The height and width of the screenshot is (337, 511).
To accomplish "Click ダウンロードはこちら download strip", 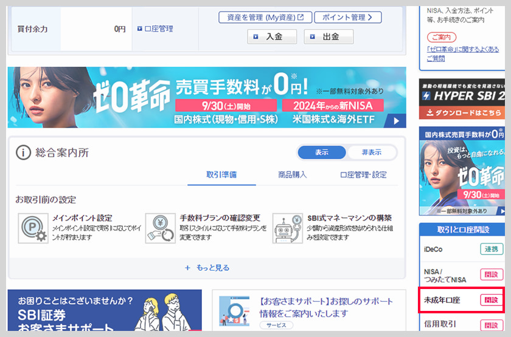I will (x=462, y=112).
